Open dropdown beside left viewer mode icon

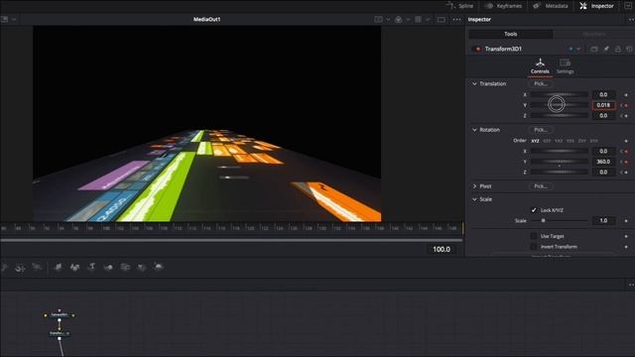(14, 19)
